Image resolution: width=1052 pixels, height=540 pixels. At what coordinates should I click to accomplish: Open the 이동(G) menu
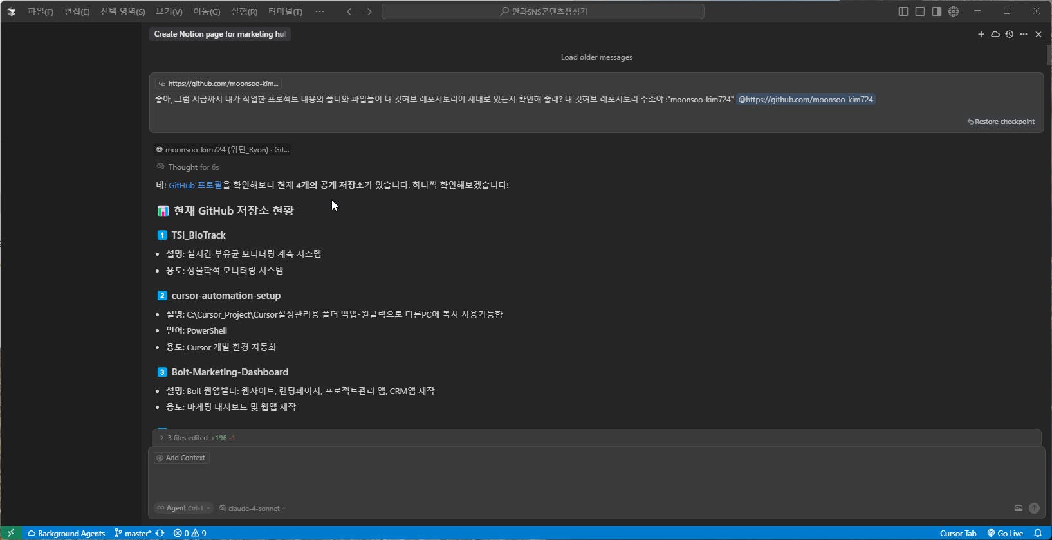tap(207, 12)
